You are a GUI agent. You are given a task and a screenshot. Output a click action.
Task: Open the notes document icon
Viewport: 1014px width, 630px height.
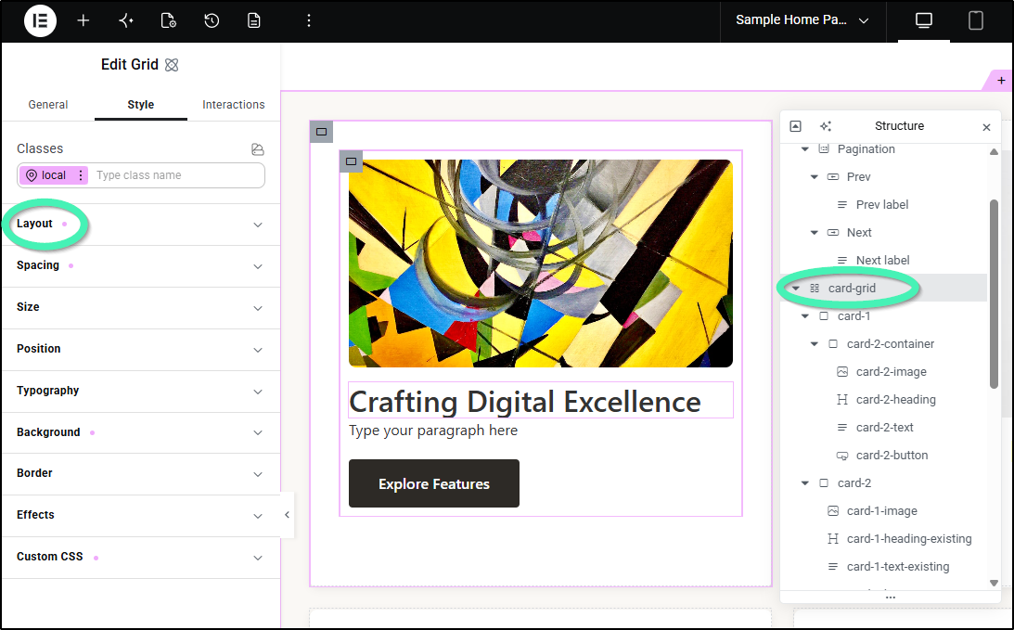[x=254, y=20]
